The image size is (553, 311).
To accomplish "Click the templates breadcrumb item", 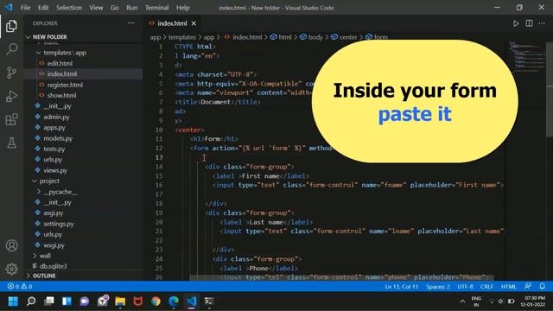I will pyautogui.click(x=182, y=37).
